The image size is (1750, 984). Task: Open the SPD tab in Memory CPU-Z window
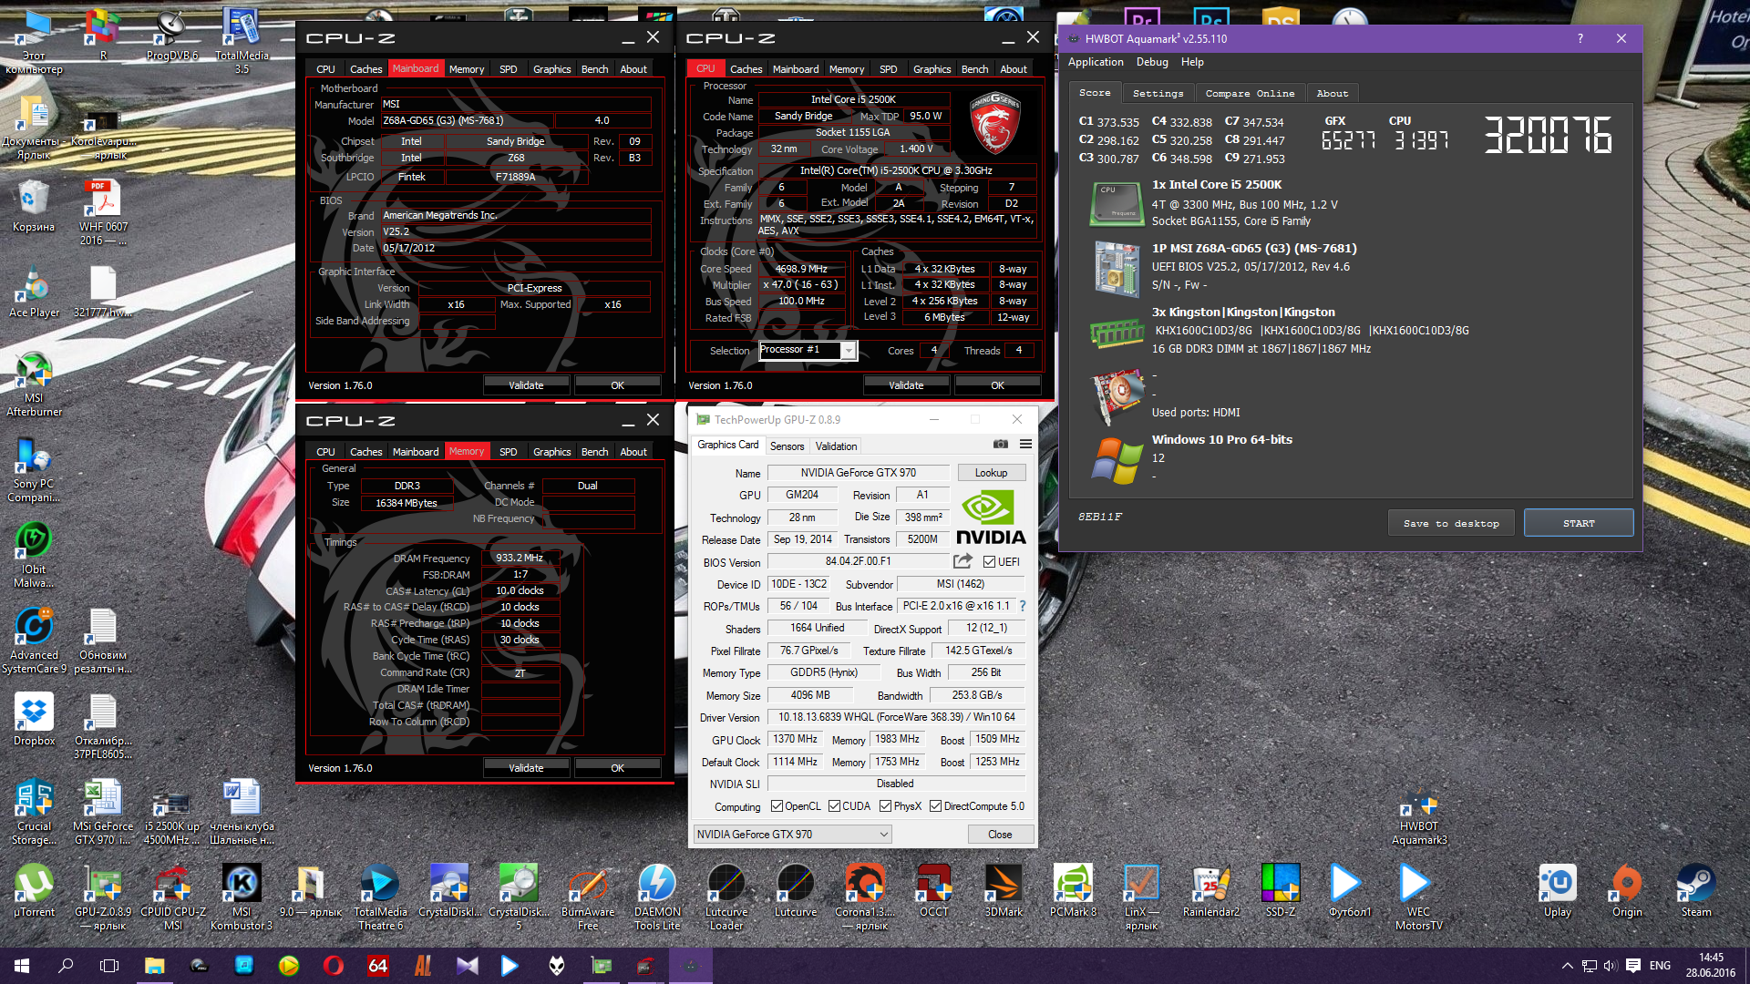[x=508, y=452]
